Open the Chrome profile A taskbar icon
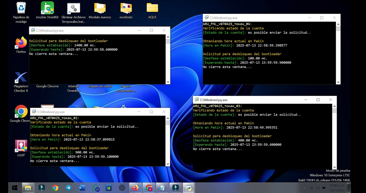The width and height of the screenshot is (366, 193). pos(149,188)
